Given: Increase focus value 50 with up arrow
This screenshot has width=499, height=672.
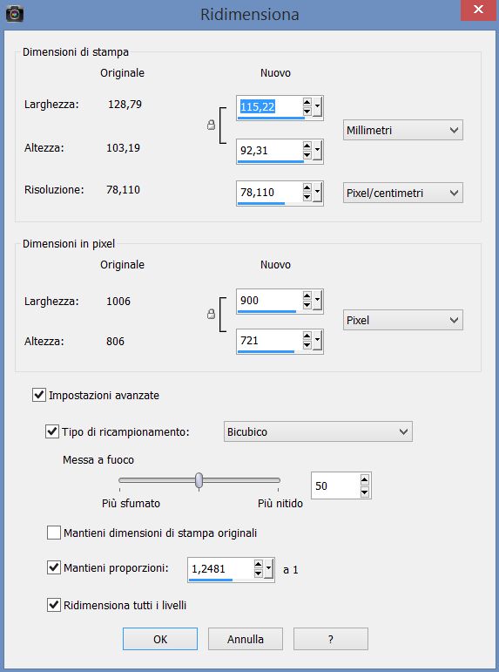Looking at the screenshot, I should point(365,480).
